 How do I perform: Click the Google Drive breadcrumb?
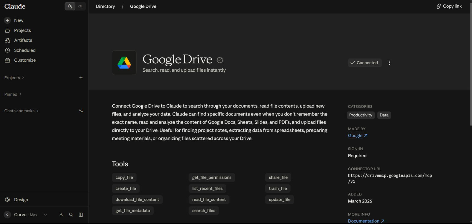pyautogui.click(x=143, y=6)
